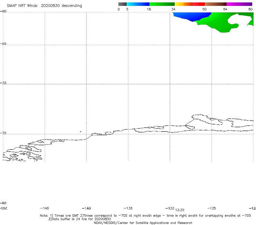The height and width of the screenshot is (225, 256).
Task: Click the longitude label '-135'
Action: coord(128,208)
